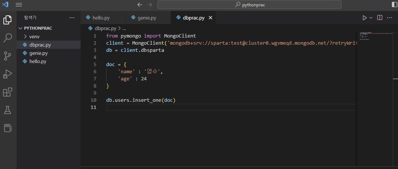
Task: Click line number 10 in gutter
Action: pyautogui.click(x=93, y=100)
